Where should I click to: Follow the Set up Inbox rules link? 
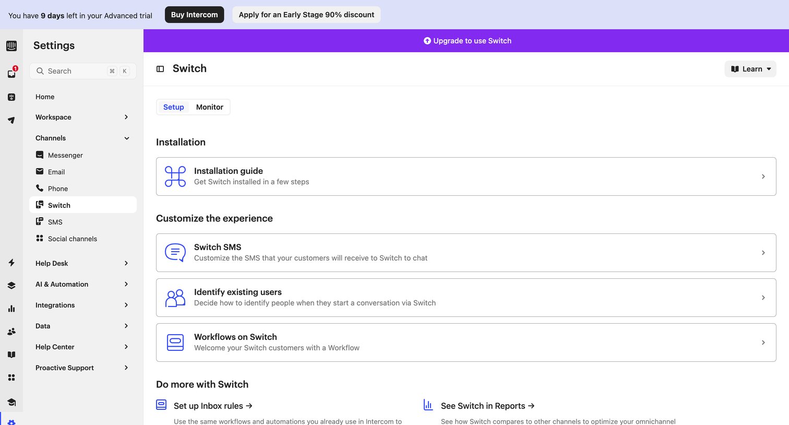213,406
